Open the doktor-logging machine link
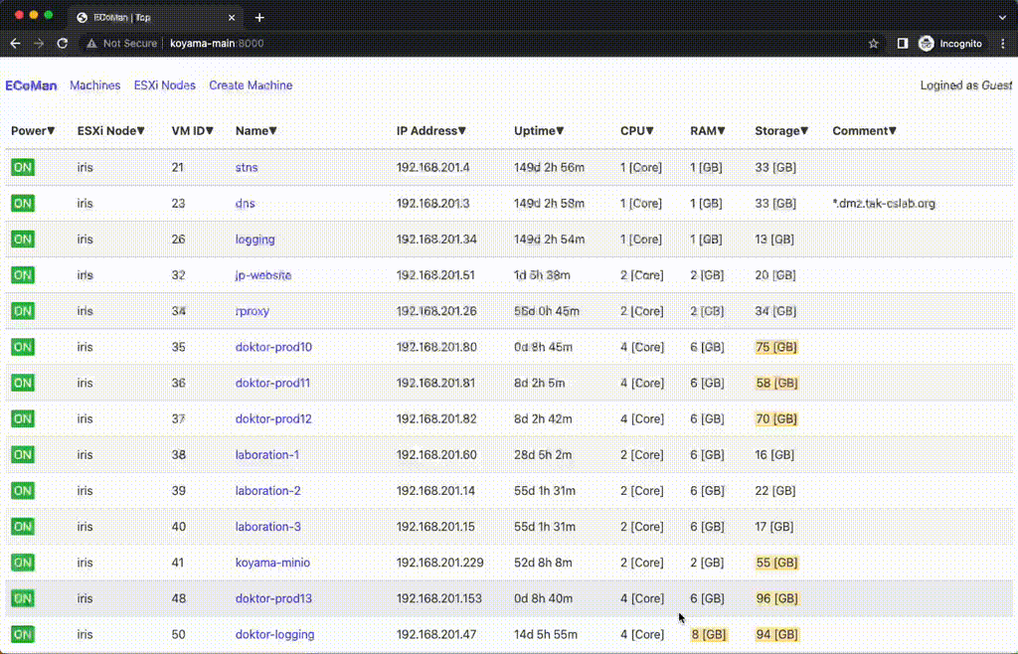The width and height of the screenshot is (1018, 654). [274, 634]
